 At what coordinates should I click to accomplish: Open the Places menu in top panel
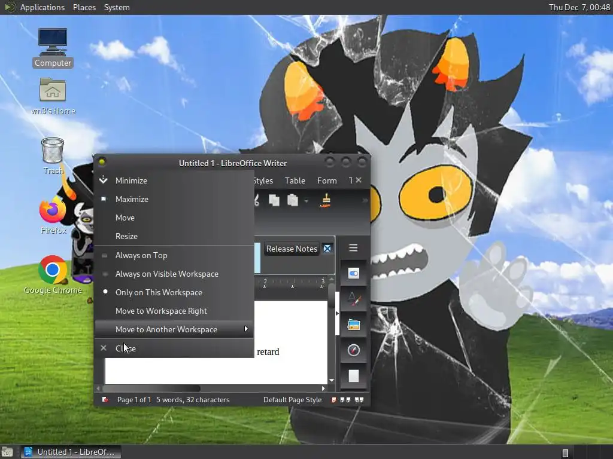click(84, 7)
